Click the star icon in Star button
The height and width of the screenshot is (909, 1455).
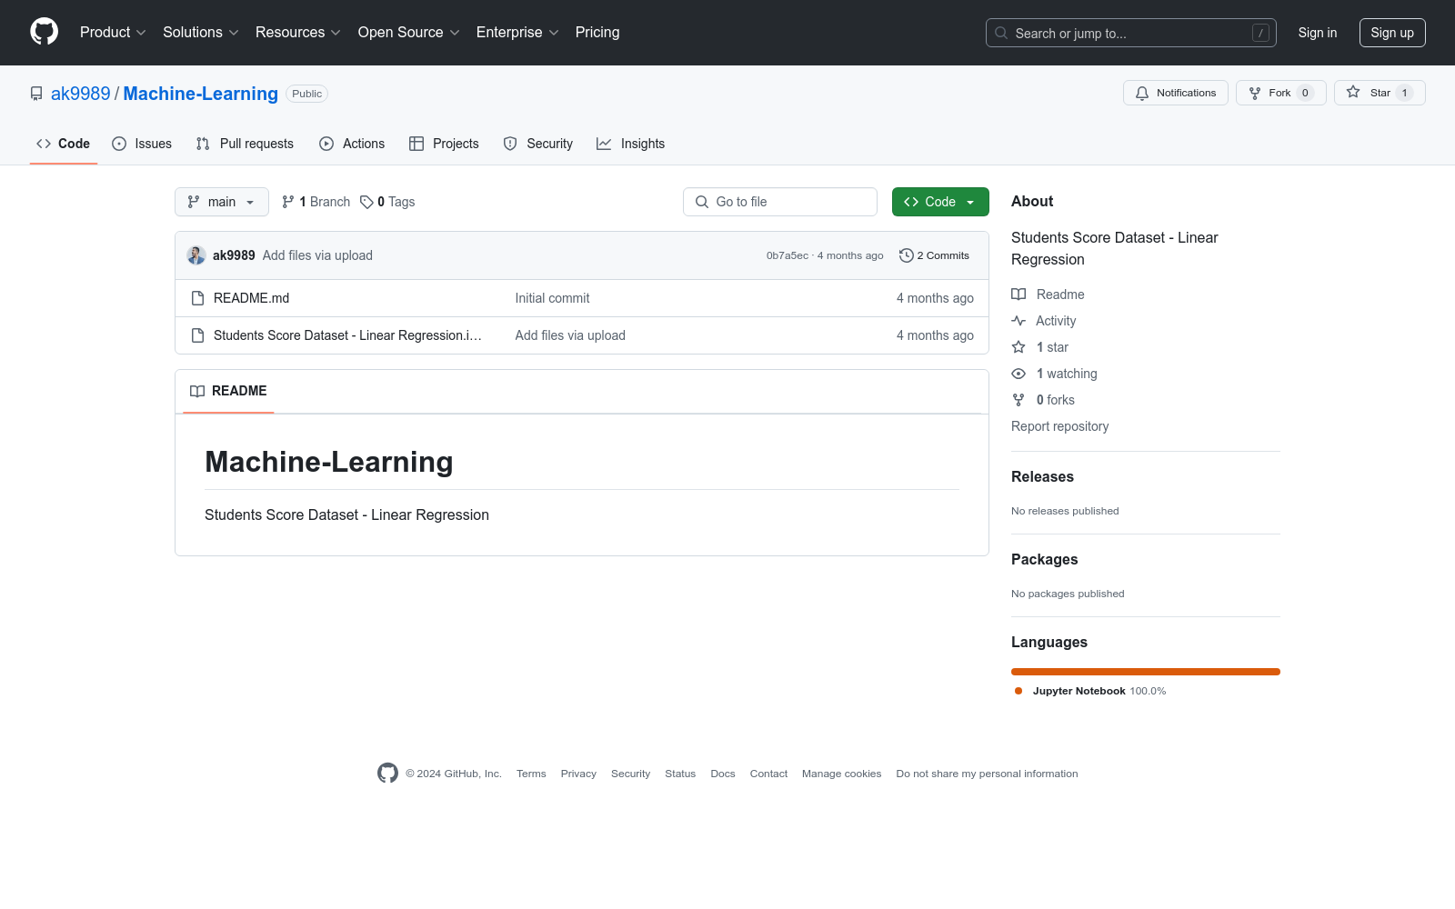(1353, 92)
